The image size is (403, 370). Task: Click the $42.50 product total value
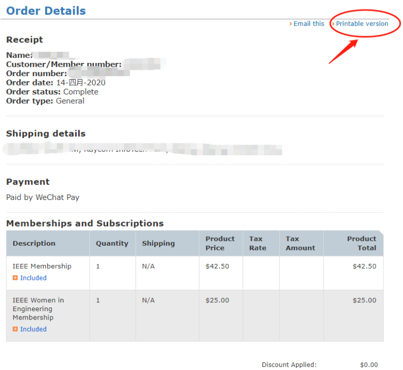coord(364,266)
